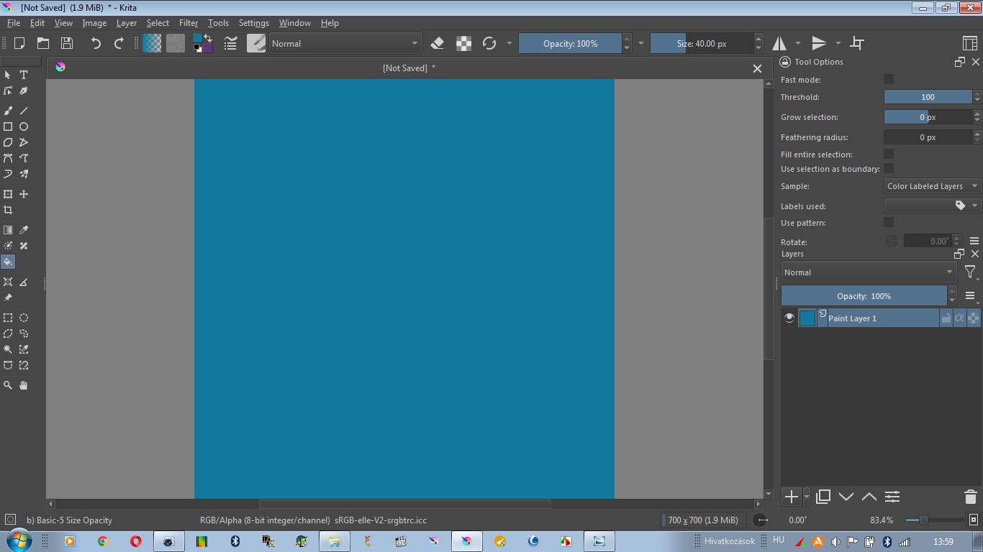Image resolution: width=983 pixels, height=552 pixels.
Task: Open the File menu
Action: point(14,23)
